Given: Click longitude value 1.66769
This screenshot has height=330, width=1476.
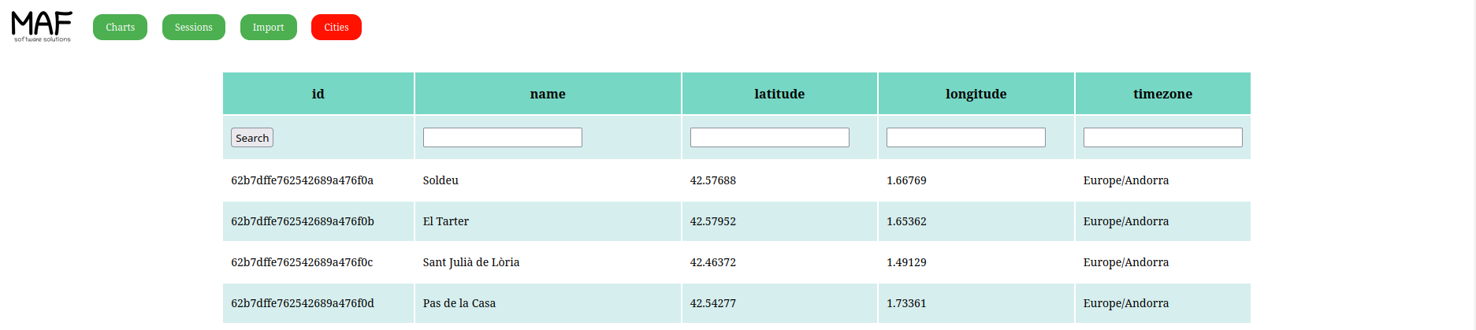Looking at the screenshot, I should (906, 180).
